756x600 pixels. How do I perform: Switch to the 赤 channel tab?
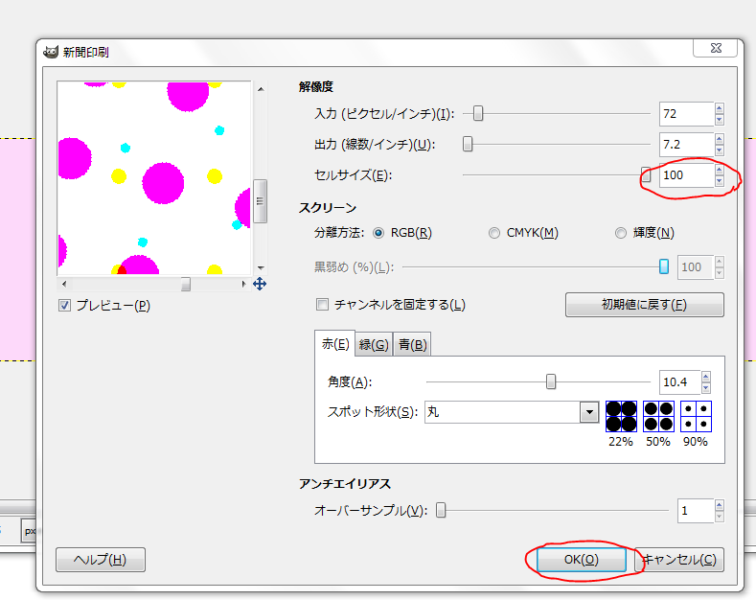click(335, 344)
